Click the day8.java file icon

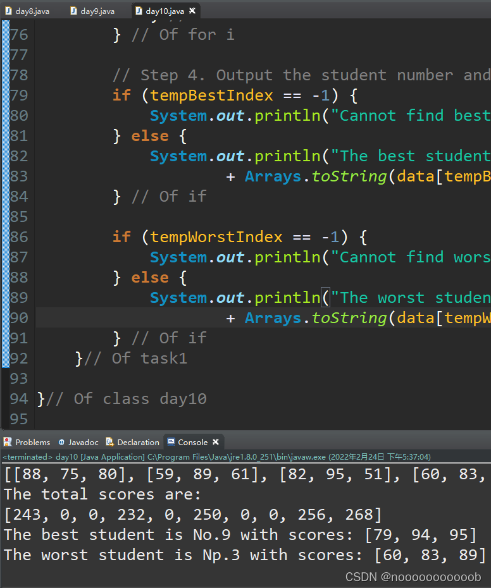8,11
